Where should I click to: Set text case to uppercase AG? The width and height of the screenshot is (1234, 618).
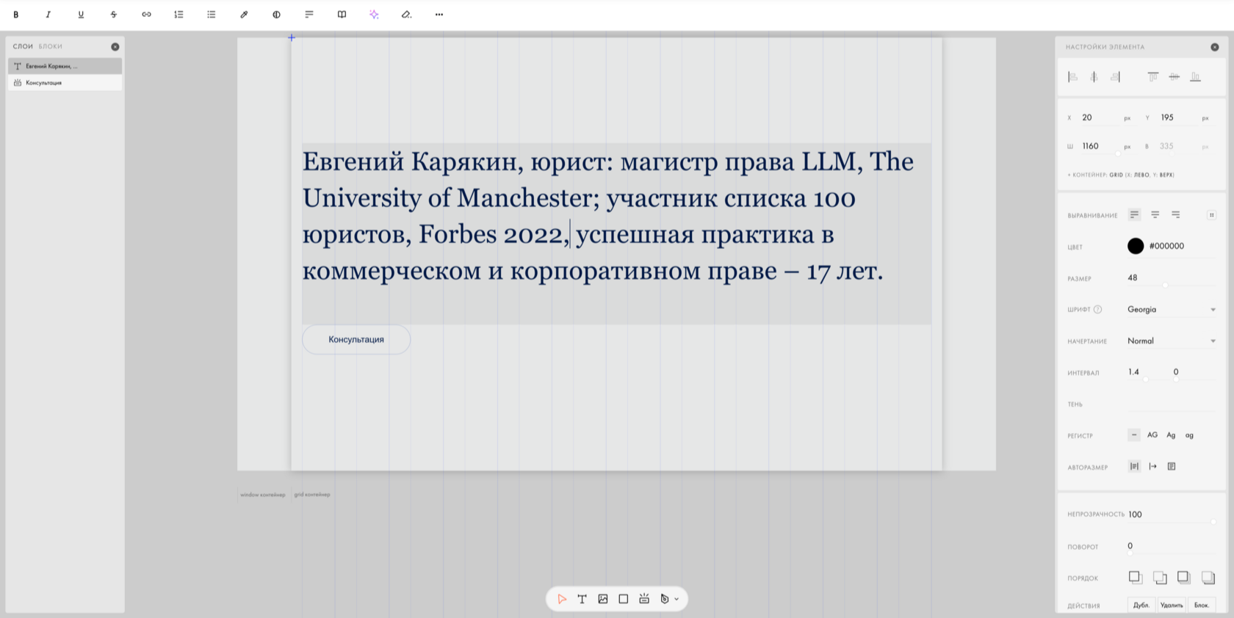(x=1152, y=435)
